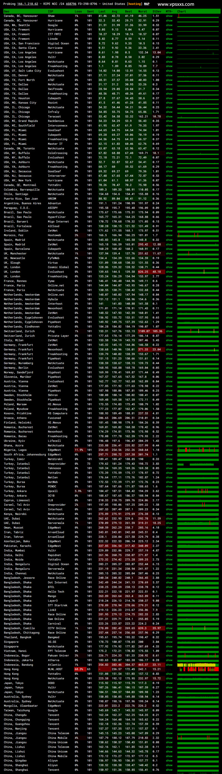Click the FPT Telecom ISP cell
Screen dimensions: 222x774
coord(57,651)
